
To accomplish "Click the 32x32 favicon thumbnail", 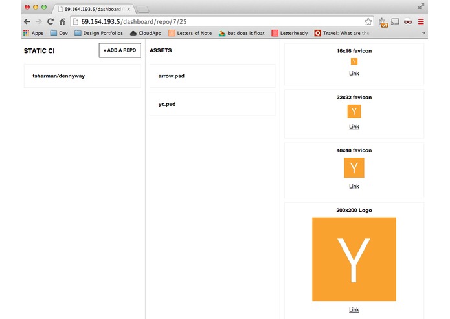I will pos(354,111).
